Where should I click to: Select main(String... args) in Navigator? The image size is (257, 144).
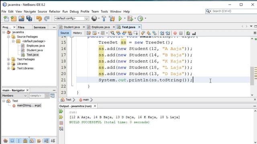[29, 106]
